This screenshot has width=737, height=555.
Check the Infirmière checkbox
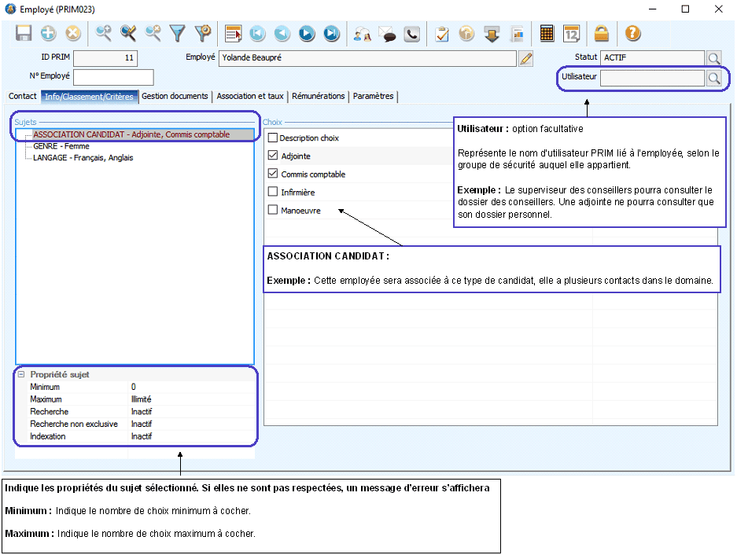[273, 193]
